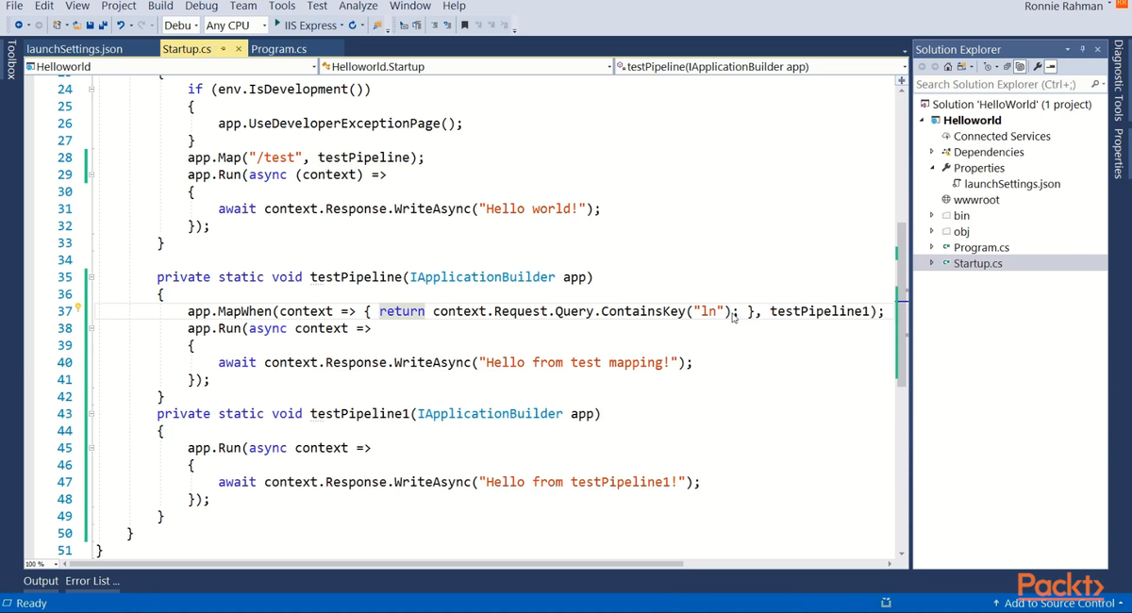Open the 100 % zoom dropdown
The height and width of the screenshot is (613, 1132).
point(41,564)
